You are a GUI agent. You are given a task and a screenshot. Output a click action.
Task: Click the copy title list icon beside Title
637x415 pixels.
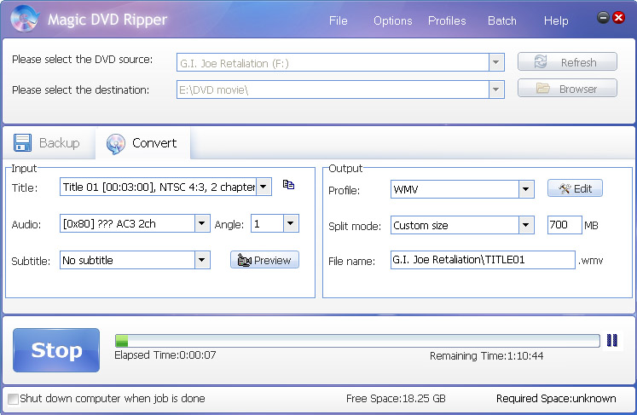(288, 185)
